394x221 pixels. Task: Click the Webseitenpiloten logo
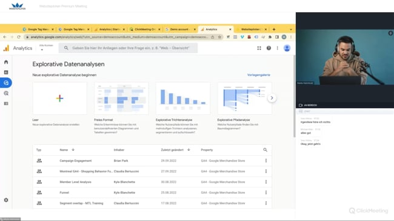pyautogui.click(x=18, y=6)
